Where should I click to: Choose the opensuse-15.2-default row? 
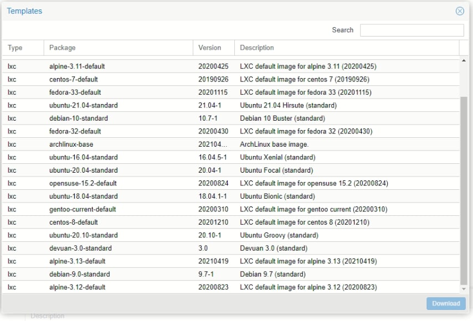coord(83,183)
